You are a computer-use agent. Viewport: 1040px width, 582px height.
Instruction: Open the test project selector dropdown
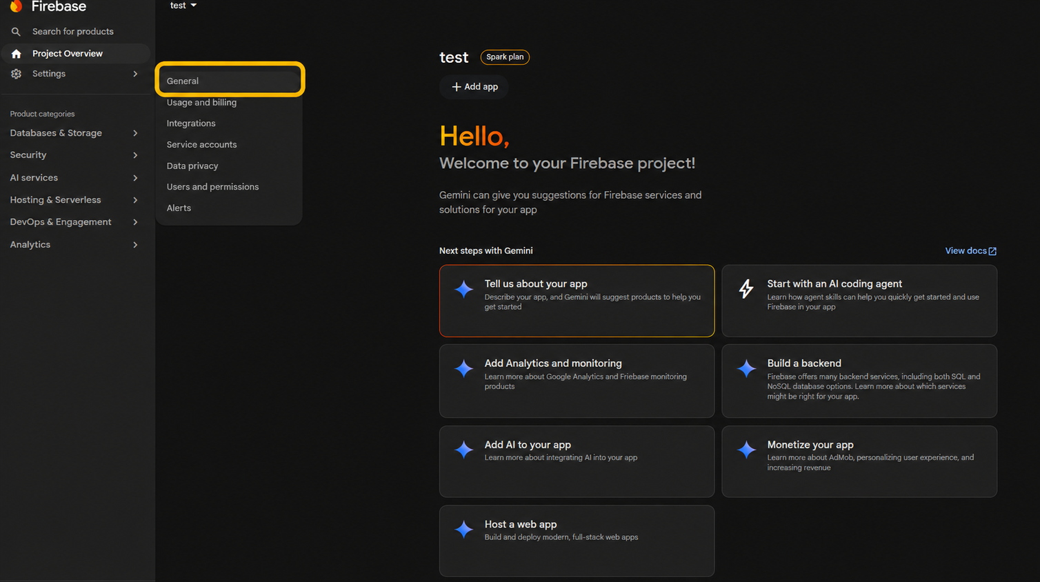[x=183, y=6]
